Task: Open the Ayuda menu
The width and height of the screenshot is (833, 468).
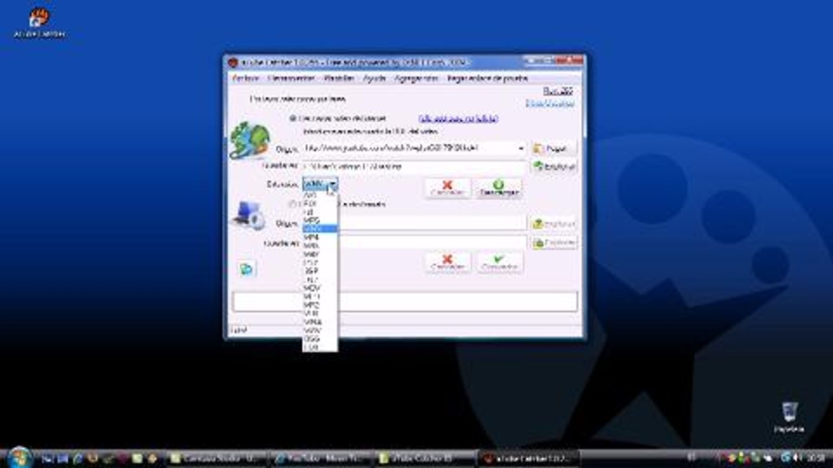Action: (x=374, y=78)
